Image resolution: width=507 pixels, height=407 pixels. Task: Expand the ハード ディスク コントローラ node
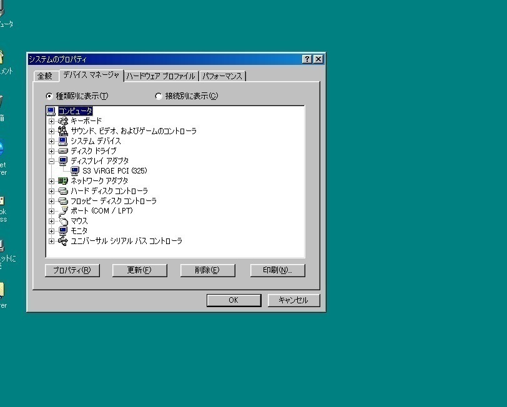[x=51, y=191]
